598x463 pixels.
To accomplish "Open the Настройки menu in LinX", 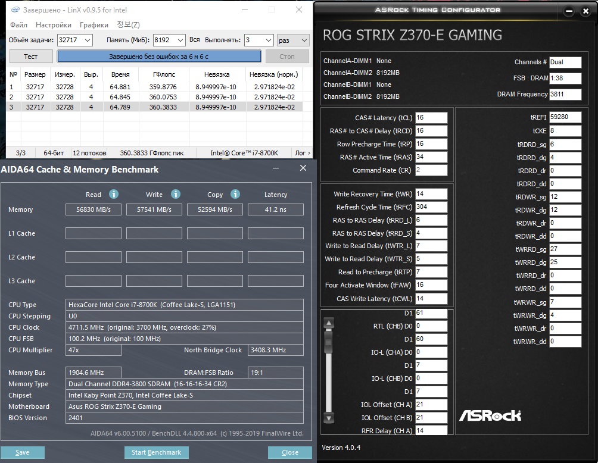I will point(54,25).
